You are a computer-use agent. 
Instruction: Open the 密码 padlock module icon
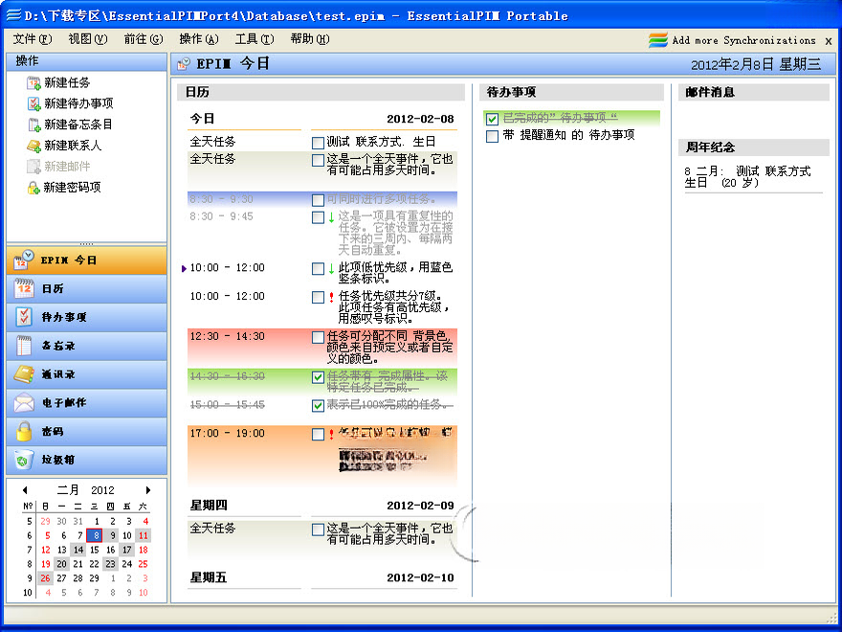pos(24,431)
